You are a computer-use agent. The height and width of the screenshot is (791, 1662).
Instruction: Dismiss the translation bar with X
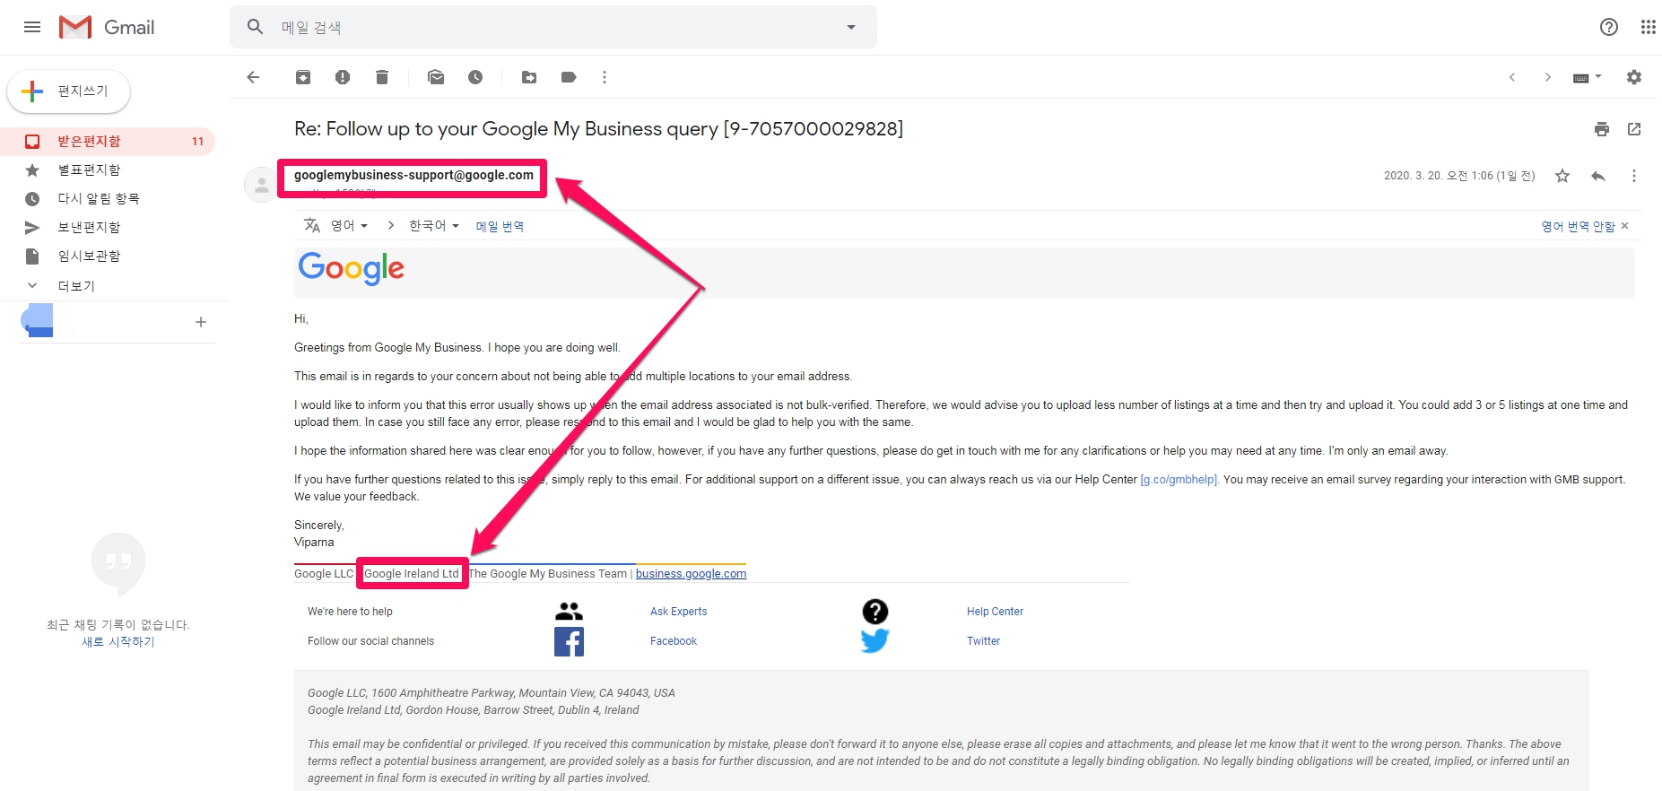coord(1625,226)
